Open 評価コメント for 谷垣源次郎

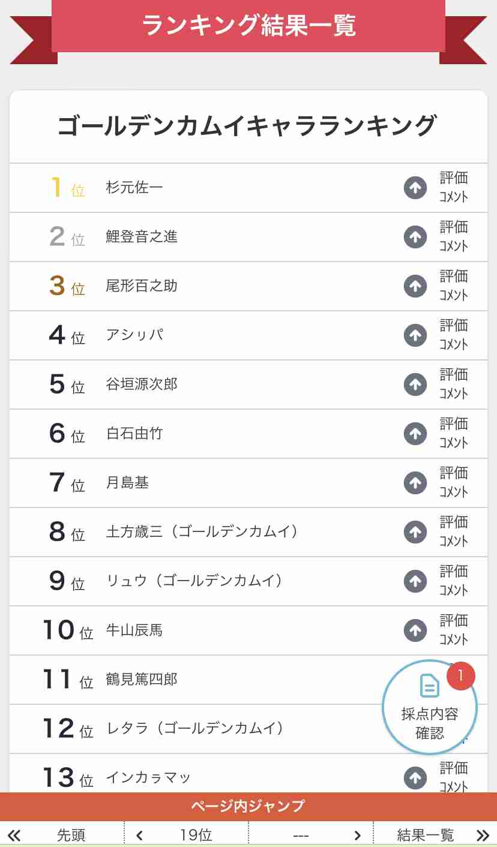454,385
